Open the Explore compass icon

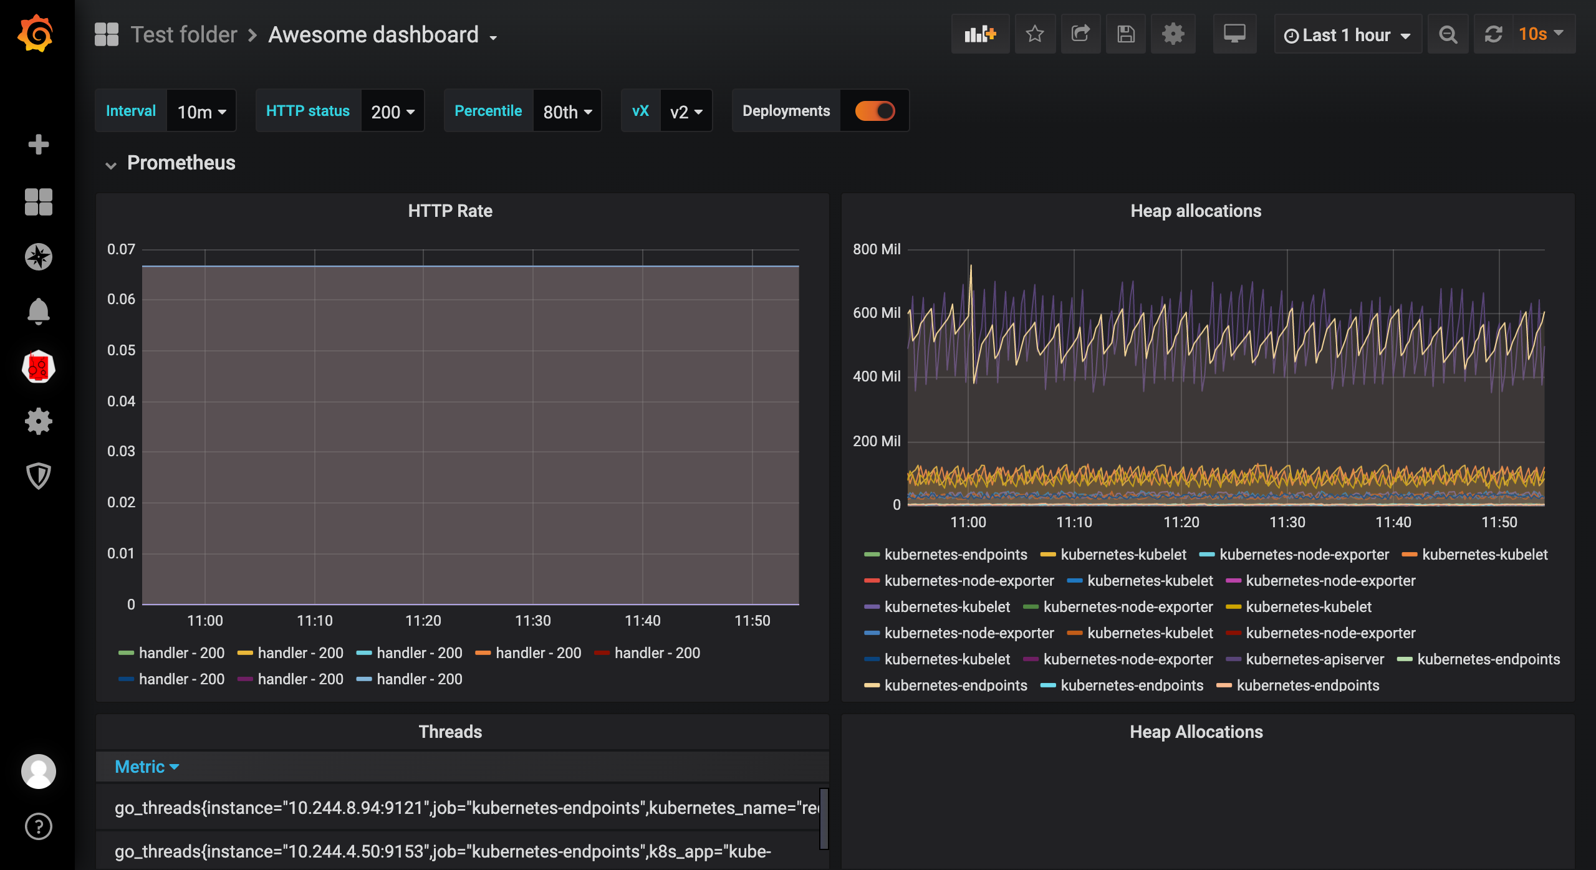[x=38, y=257]
